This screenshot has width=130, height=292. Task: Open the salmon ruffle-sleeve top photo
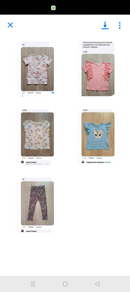(x=98, y=75)
